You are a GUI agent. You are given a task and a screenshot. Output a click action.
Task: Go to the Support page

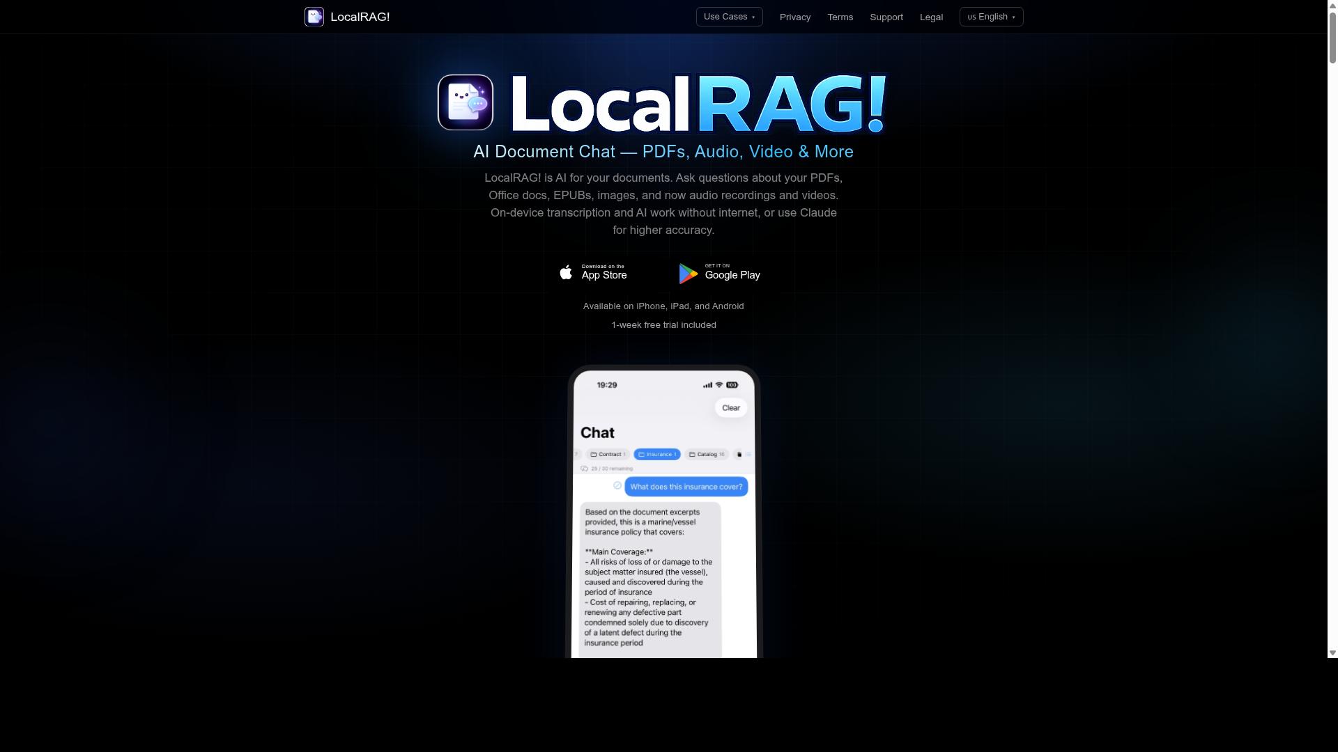[x=886, y=17]
